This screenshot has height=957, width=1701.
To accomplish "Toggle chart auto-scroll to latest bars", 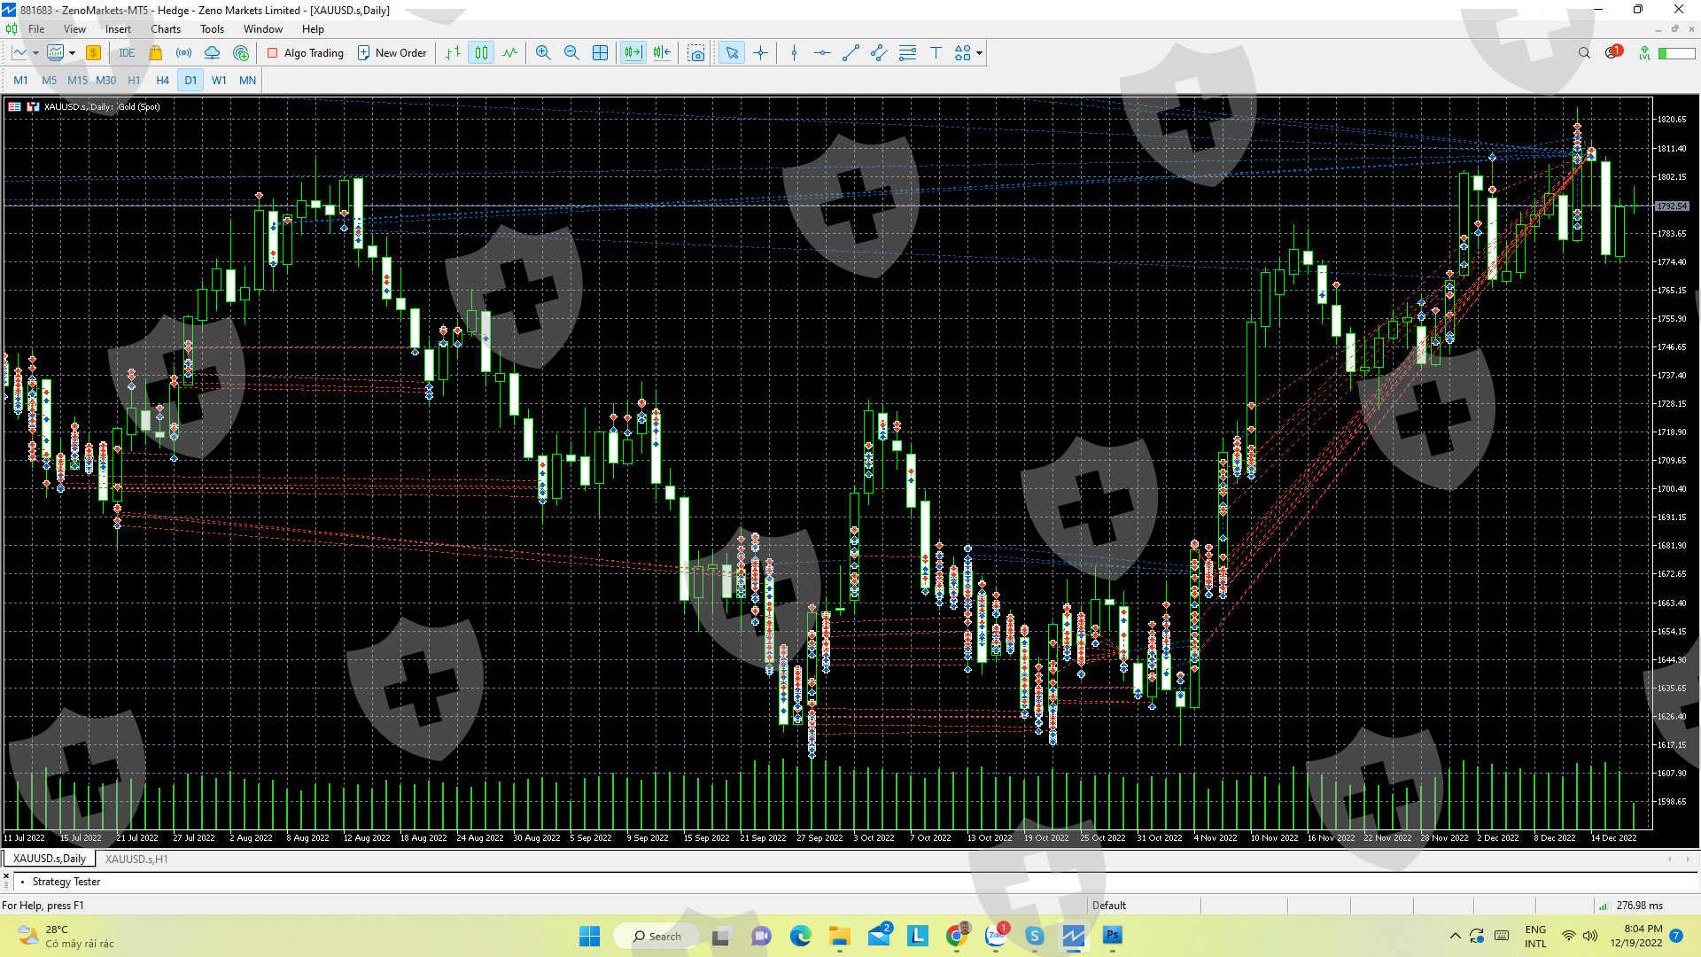I will point(633,53).
